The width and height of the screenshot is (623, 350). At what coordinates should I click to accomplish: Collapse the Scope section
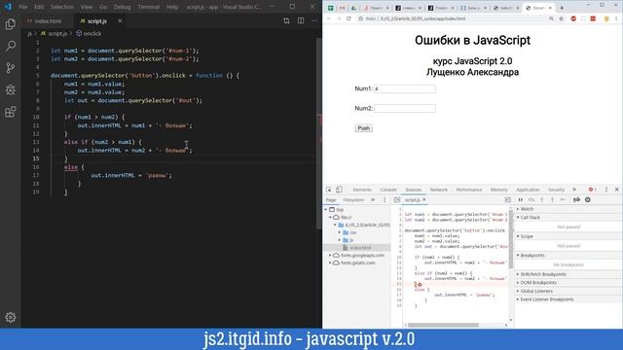pos(568,236)
